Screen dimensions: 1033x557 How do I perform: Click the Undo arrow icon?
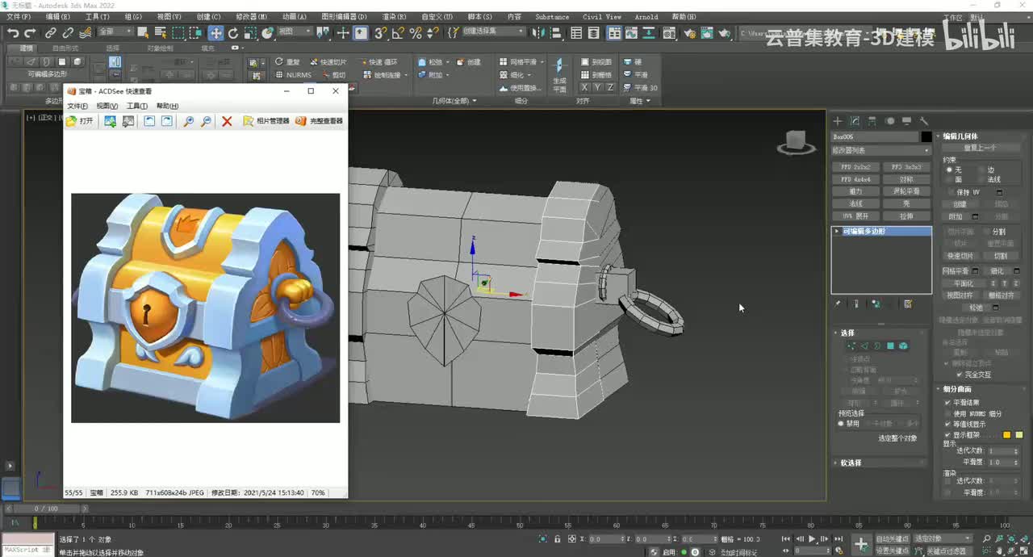click(x=13, y=33)
